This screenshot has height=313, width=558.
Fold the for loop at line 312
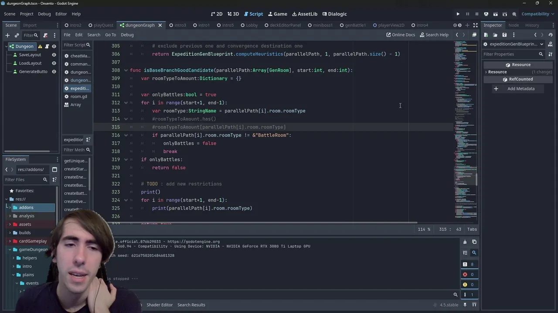coord(126,103)
